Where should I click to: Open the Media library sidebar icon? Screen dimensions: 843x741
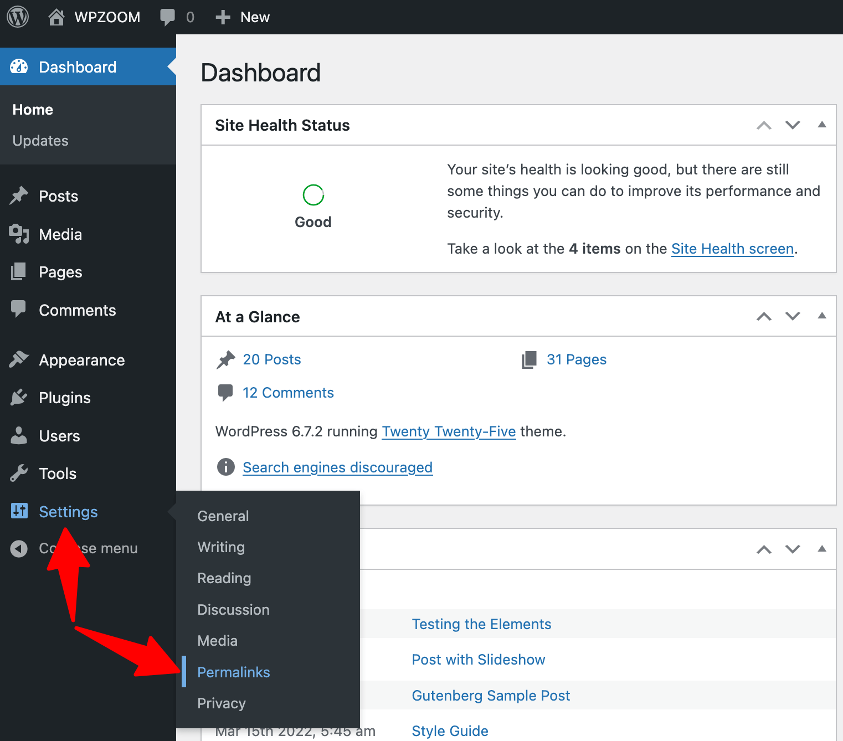(19, 234)
